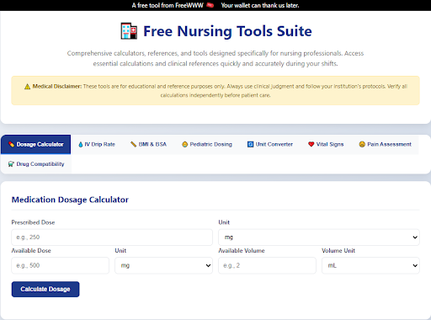The height and width of the screenshot is (320, 431).
Task: Click the pained face icon on Pain Assessment
Action: point(362,144)
